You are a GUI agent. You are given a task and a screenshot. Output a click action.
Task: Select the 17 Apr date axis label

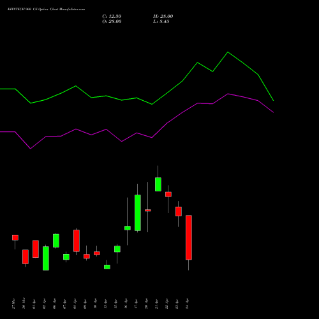coord(136,304)
